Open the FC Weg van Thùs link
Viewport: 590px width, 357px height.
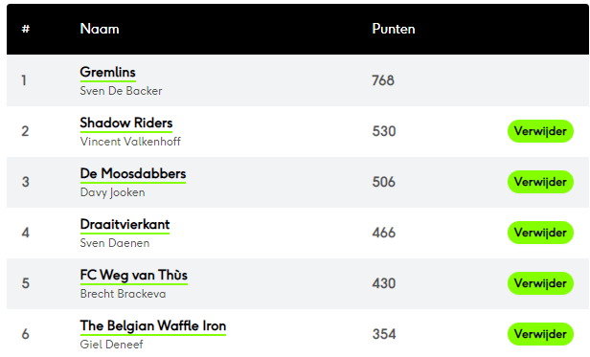click(133, 276)
